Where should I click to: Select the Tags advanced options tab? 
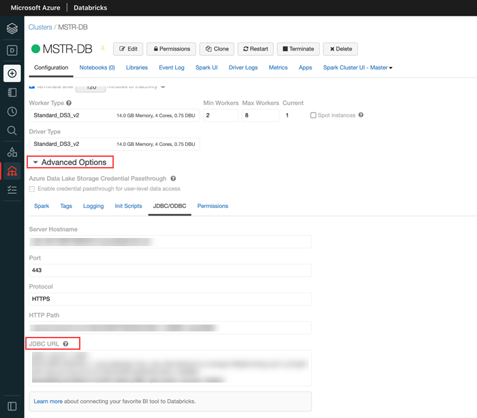pyautogui.click(x=66, y=206)
